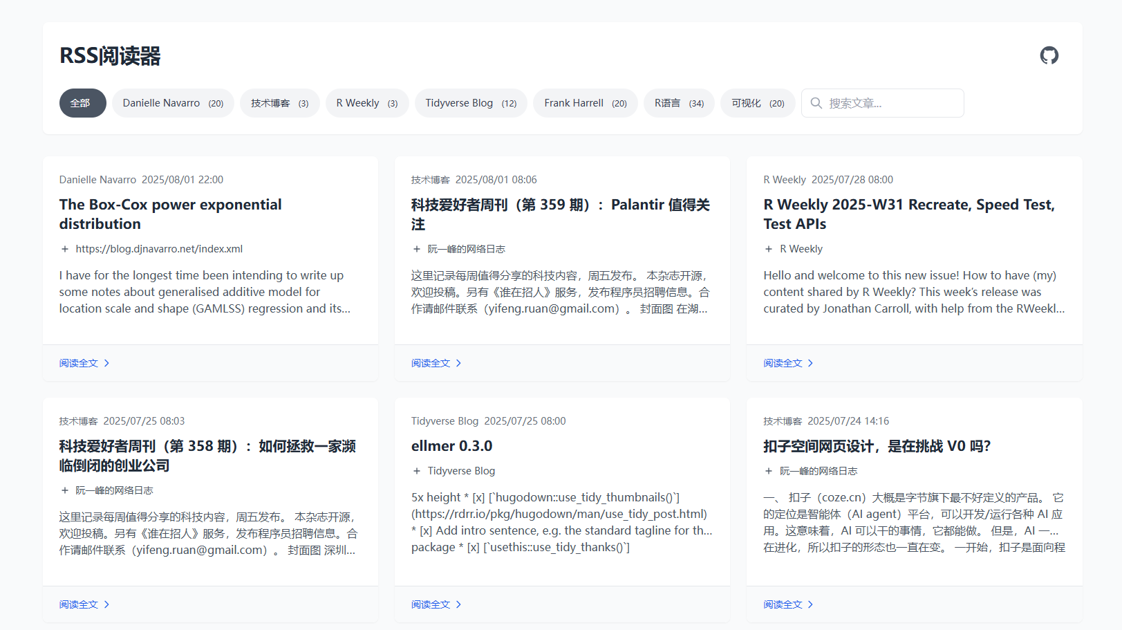1122x630 pixels.
Task: Filter by 技术博客 feed
Action: [280, 103]
